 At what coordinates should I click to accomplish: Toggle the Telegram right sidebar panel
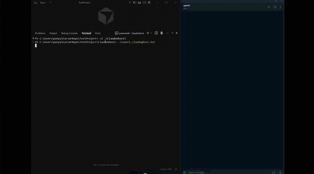point(275,7)
